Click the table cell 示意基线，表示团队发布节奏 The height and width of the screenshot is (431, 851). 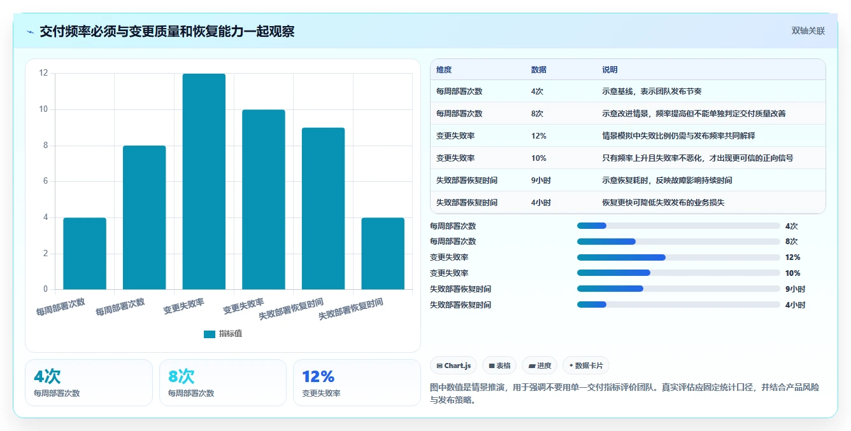652,92
